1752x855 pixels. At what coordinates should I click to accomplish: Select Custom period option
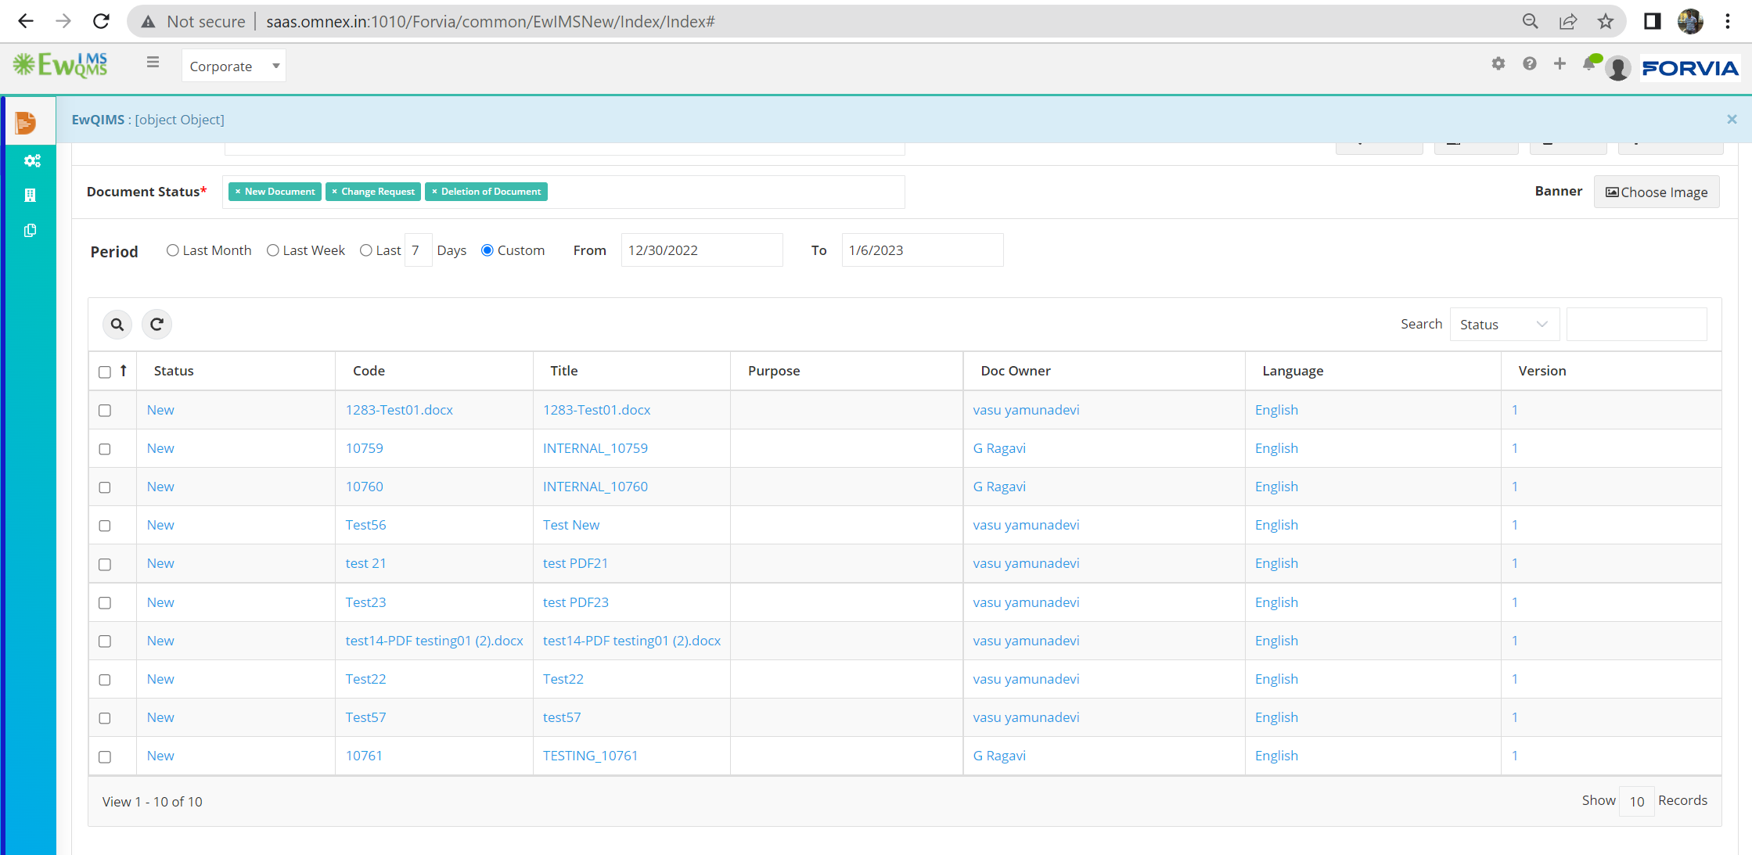(487, 250)
